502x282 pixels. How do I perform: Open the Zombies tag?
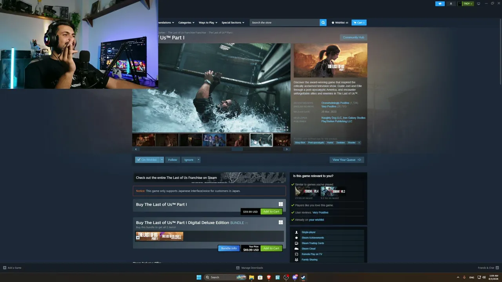click(340, 143)
